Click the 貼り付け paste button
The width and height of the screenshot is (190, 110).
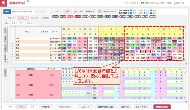(31, 23)
